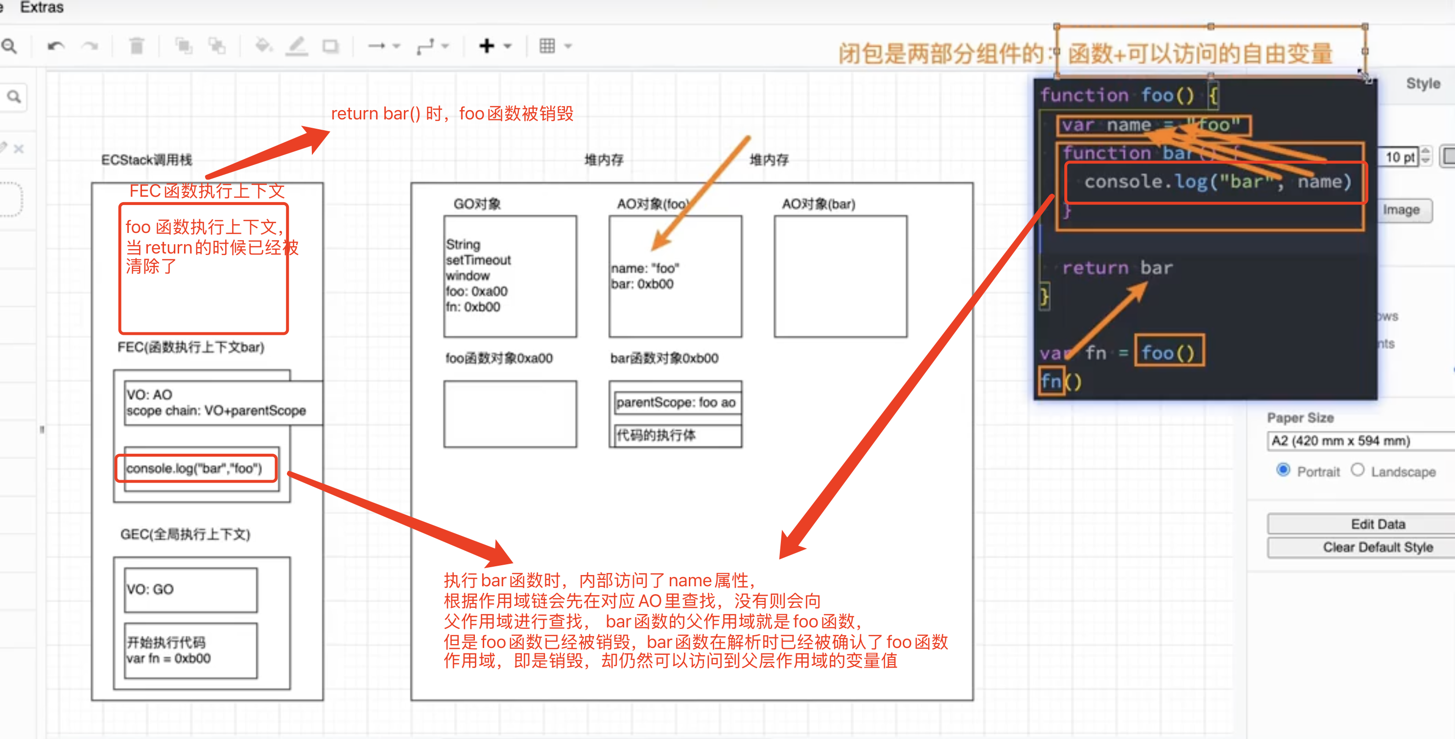
Task: Select the bar函数对象0xb00 label
Action: point(665,358)
